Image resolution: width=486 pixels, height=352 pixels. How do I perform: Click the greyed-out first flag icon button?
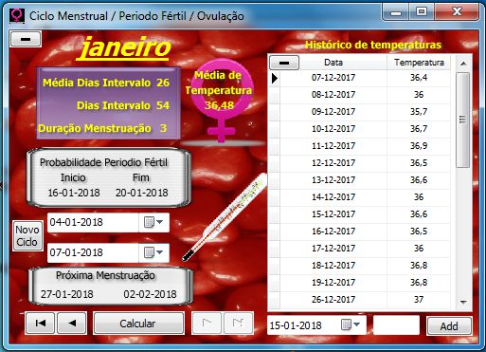coord(207,323)
